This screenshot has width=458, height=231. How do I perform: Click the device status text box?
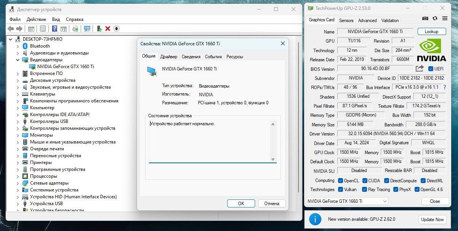212,141
